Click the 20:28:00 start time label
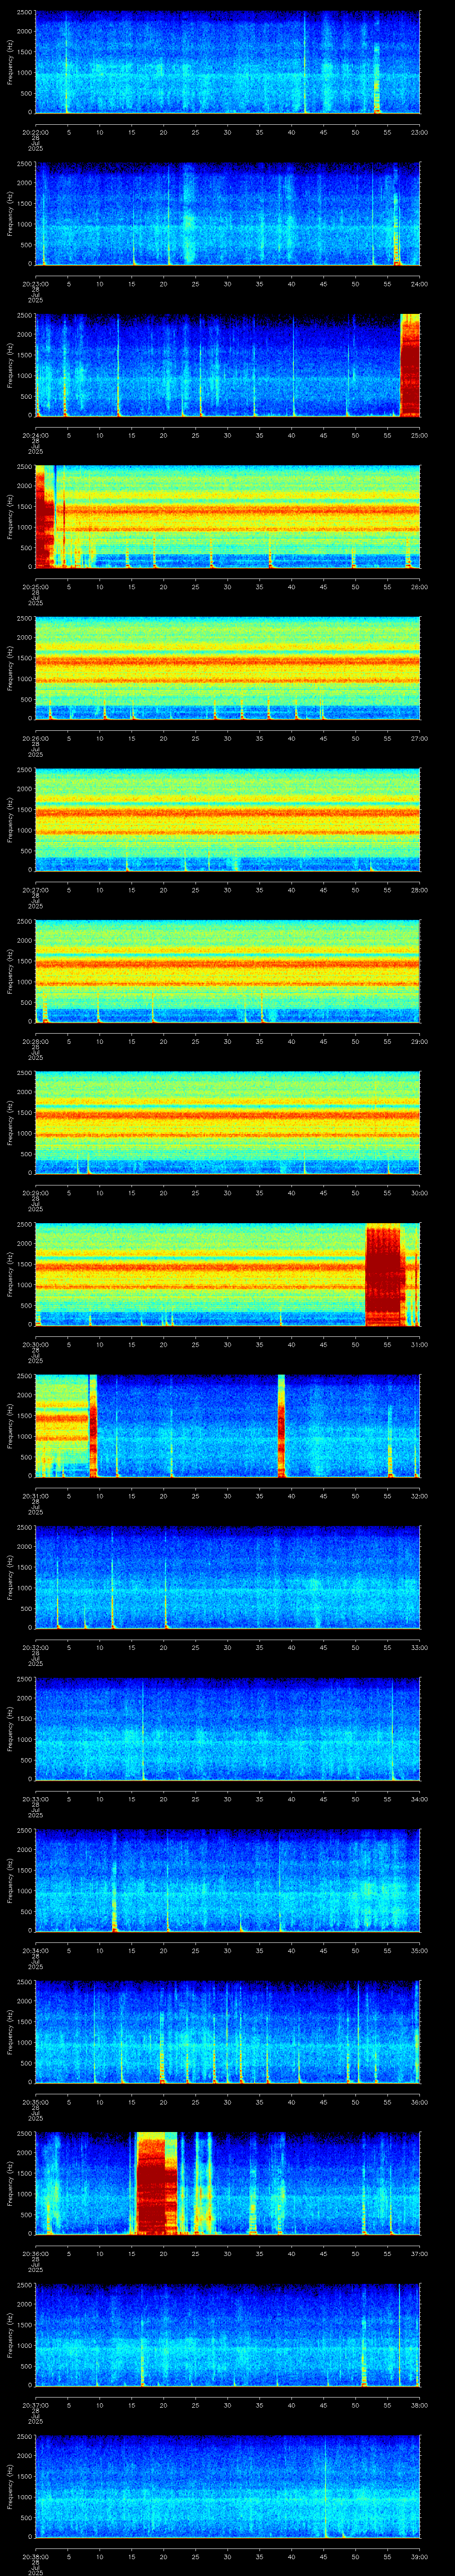This screenshot has width=455, height=2576. coord(35,1041)
